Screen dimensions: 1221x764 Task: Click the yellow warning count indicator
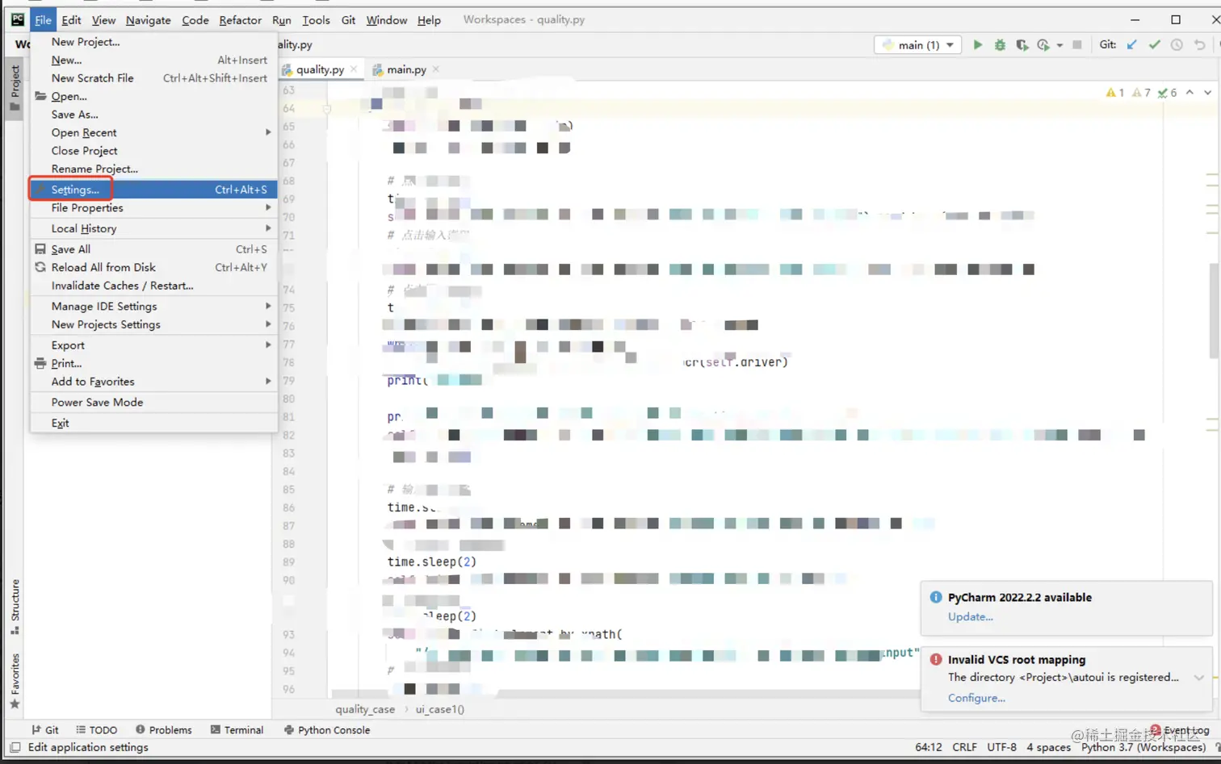click(x=1115, y=93)
